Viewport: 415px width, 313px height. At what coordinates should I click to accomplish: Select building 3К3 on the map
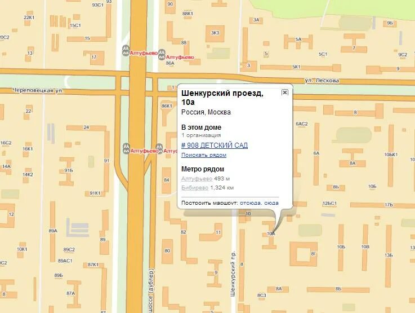pyautogui.click(x=215, y=33)
